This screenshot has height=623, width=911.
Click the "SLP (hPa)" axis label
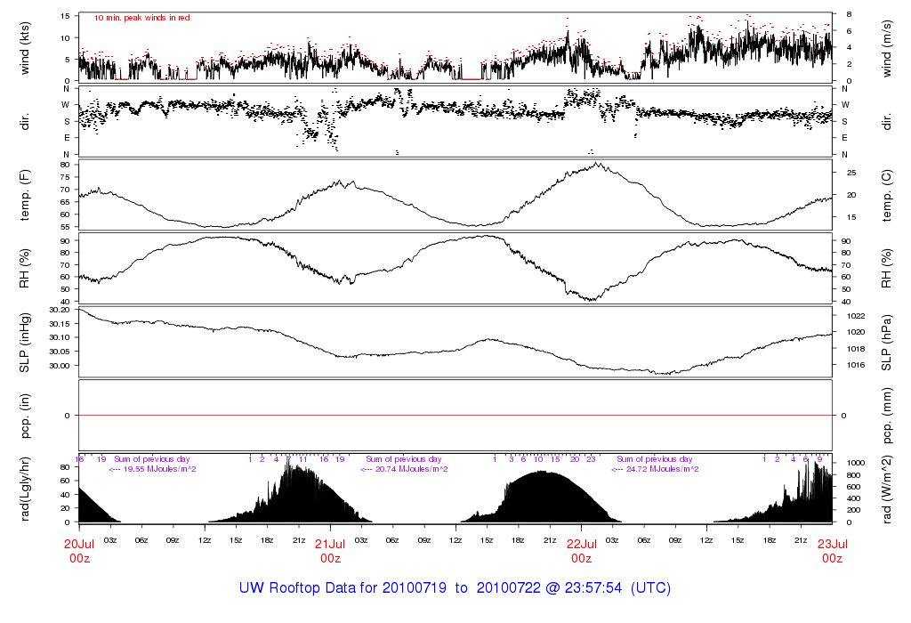(x=887, y=343)
